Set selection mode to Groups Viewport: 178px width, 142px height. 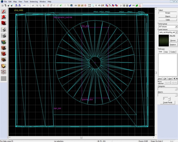tap(168, 13)
